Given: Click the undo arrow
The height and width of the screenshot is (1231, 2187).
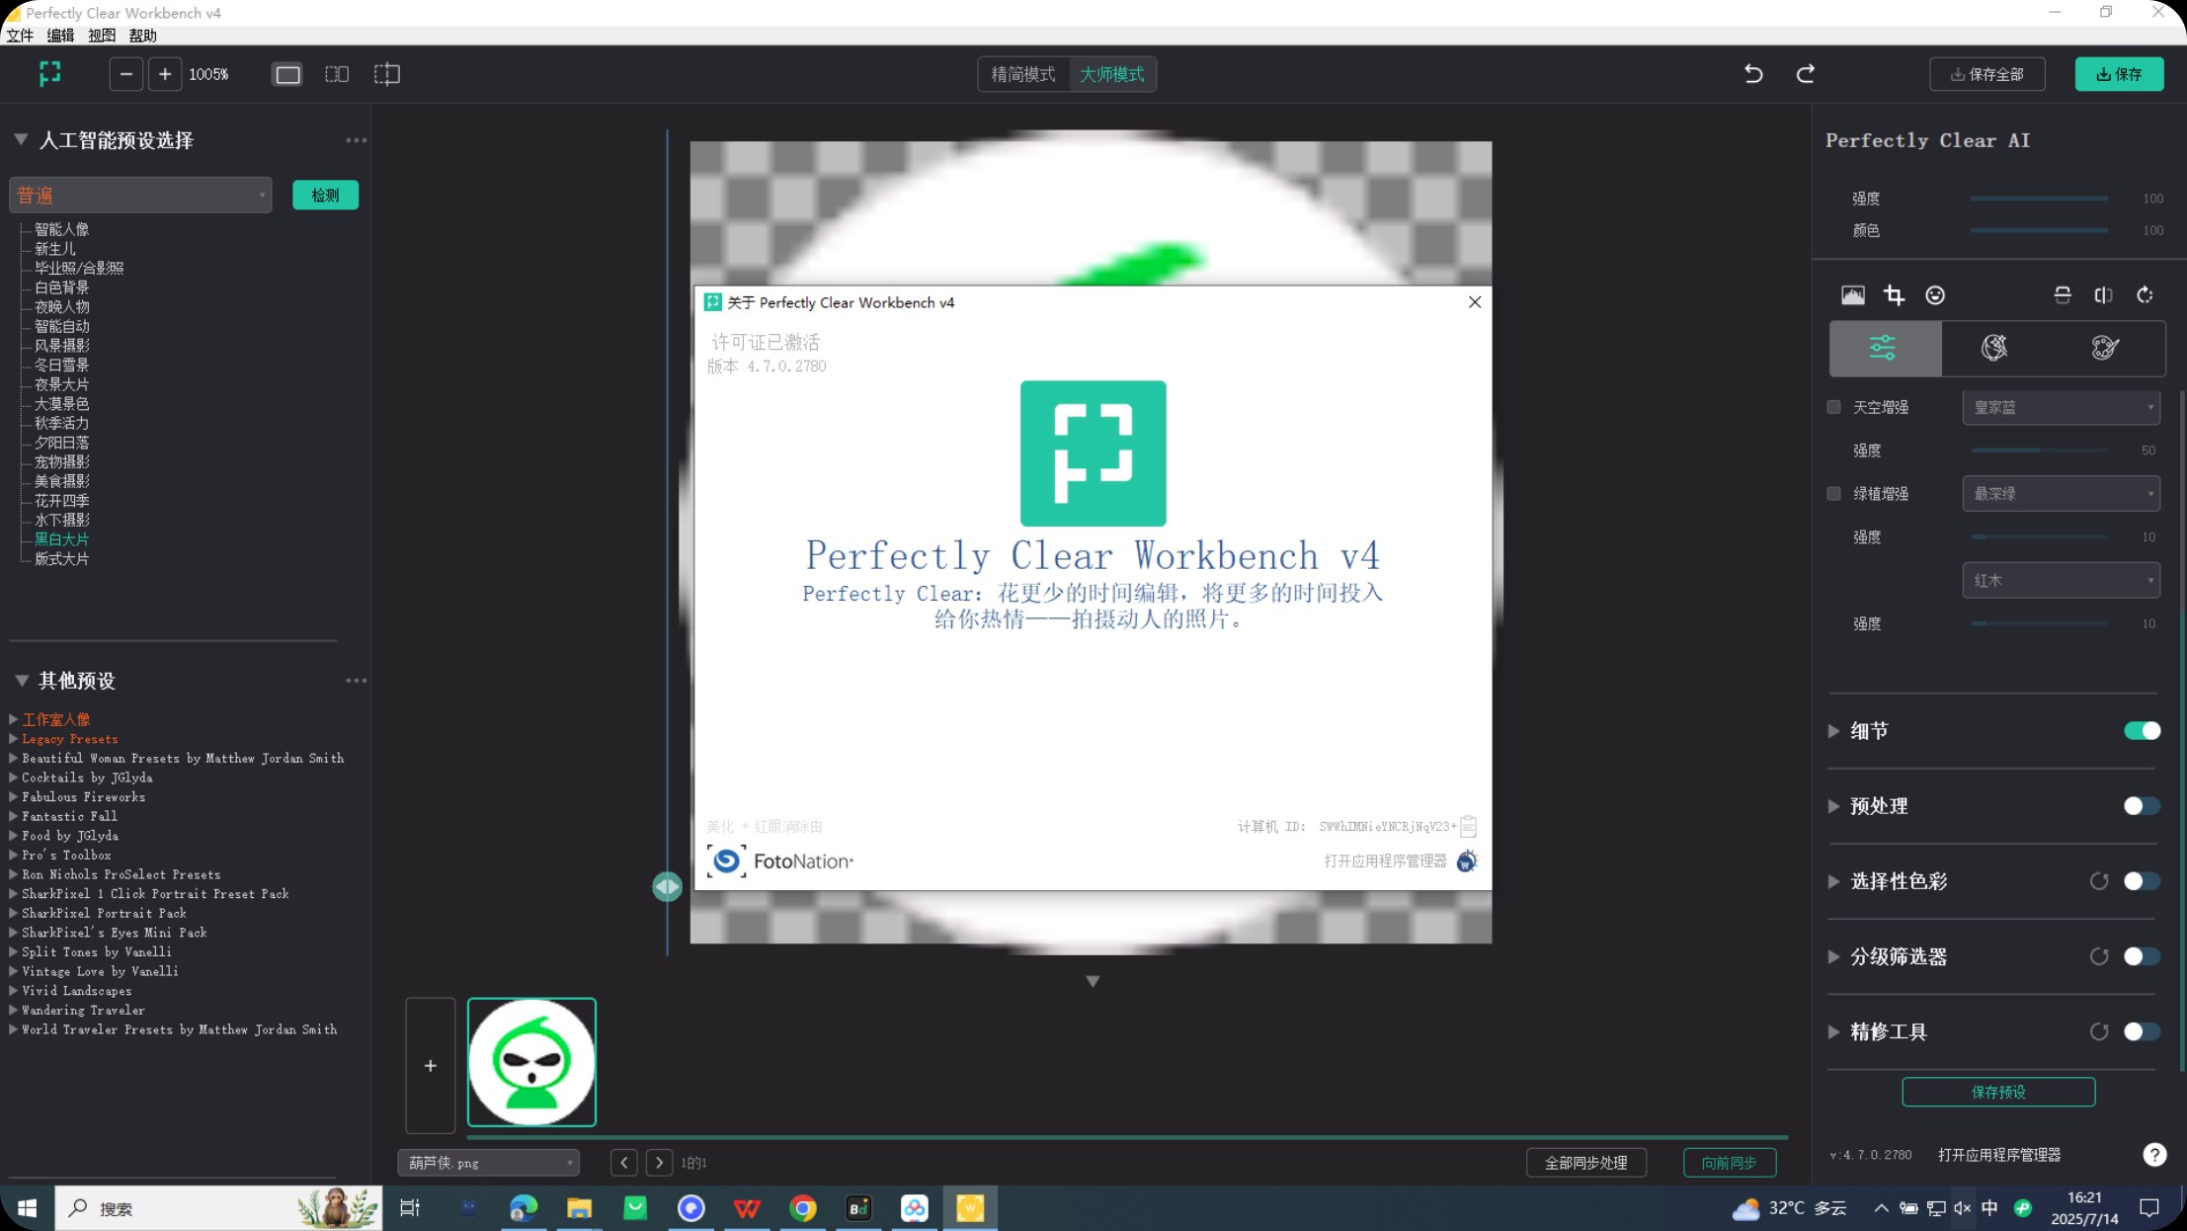Looking at the screenshot, I should (1753, 74).
